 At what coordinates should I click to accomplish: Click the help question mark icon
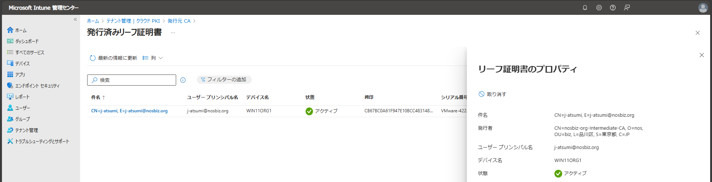tap(613, 8)
